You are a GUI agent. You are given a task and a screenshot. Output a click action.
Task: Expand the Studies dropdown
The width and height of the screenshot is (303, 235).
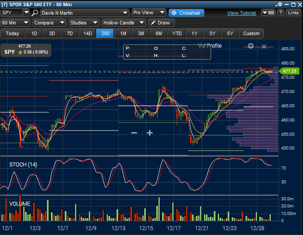click(x=84, y=23)
